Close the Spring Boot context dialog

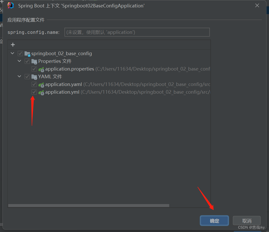[257, 5]
